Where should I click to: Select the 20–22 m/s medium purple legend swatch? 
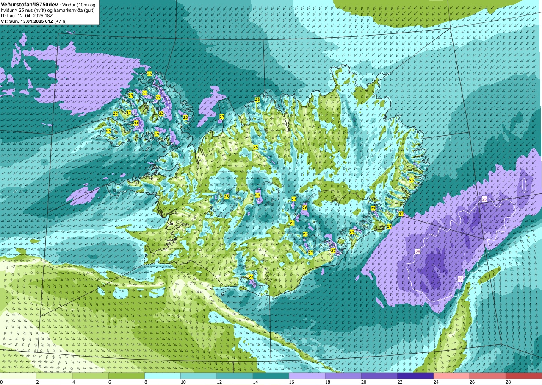(x=379, y=376)
